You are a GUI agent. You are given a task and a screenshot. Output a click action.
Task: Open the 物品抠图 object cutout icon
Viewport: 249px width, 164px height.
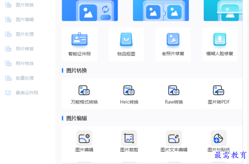[126, 39]
